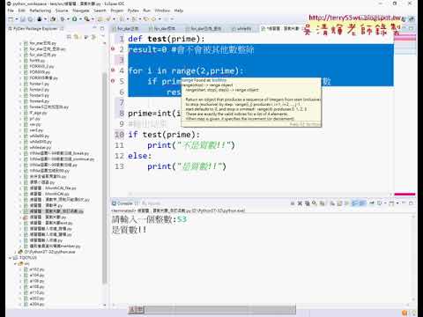Select while99.py in Package Explorer
Screen dimensions: 423x317
pos(39,136)
